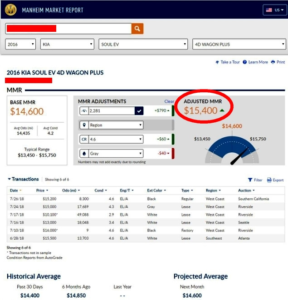This screenshot has height=300, width=288.
Task: Click the Export link
Action: (x=278, y=180)
